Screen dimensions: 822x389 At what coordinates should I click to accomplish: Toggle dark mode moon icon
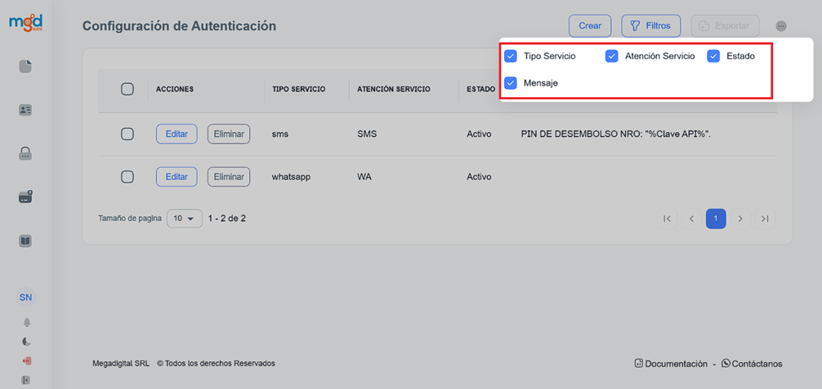(x=26, y=342)
